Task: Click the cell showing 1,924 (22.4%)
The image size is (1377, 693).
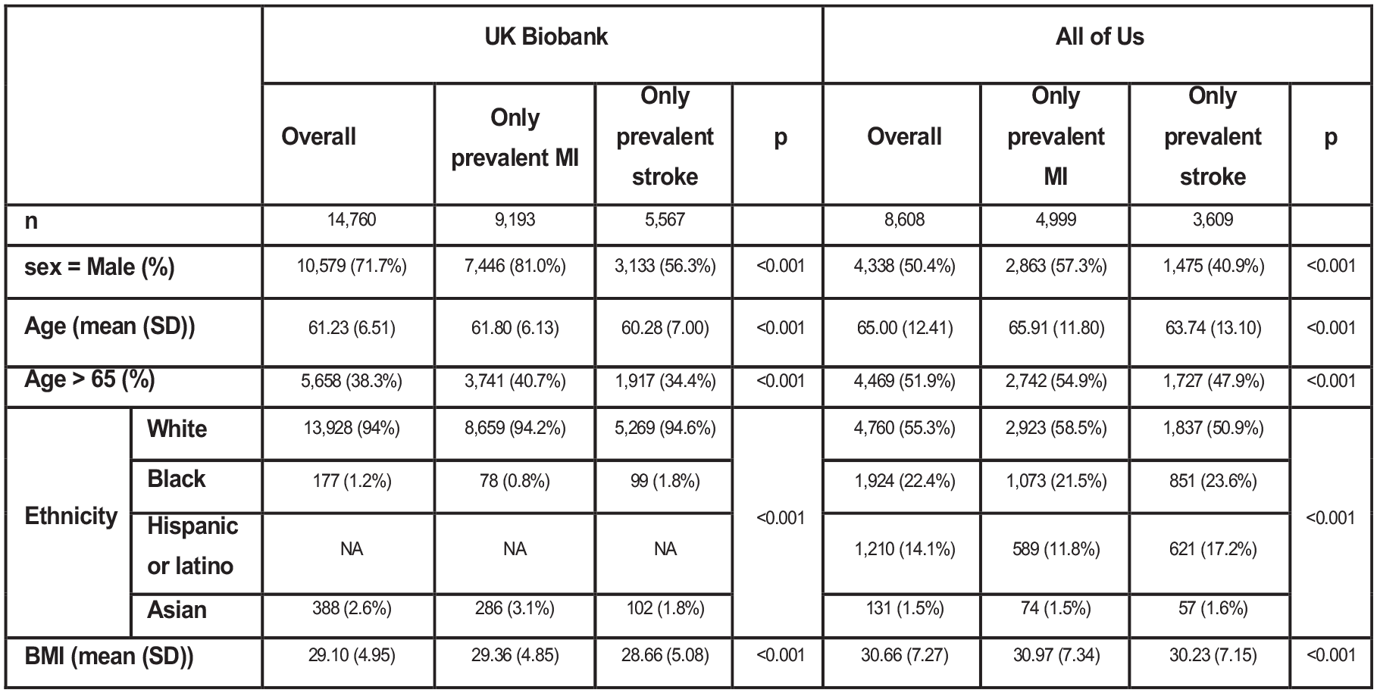Action: coord(904,482)
